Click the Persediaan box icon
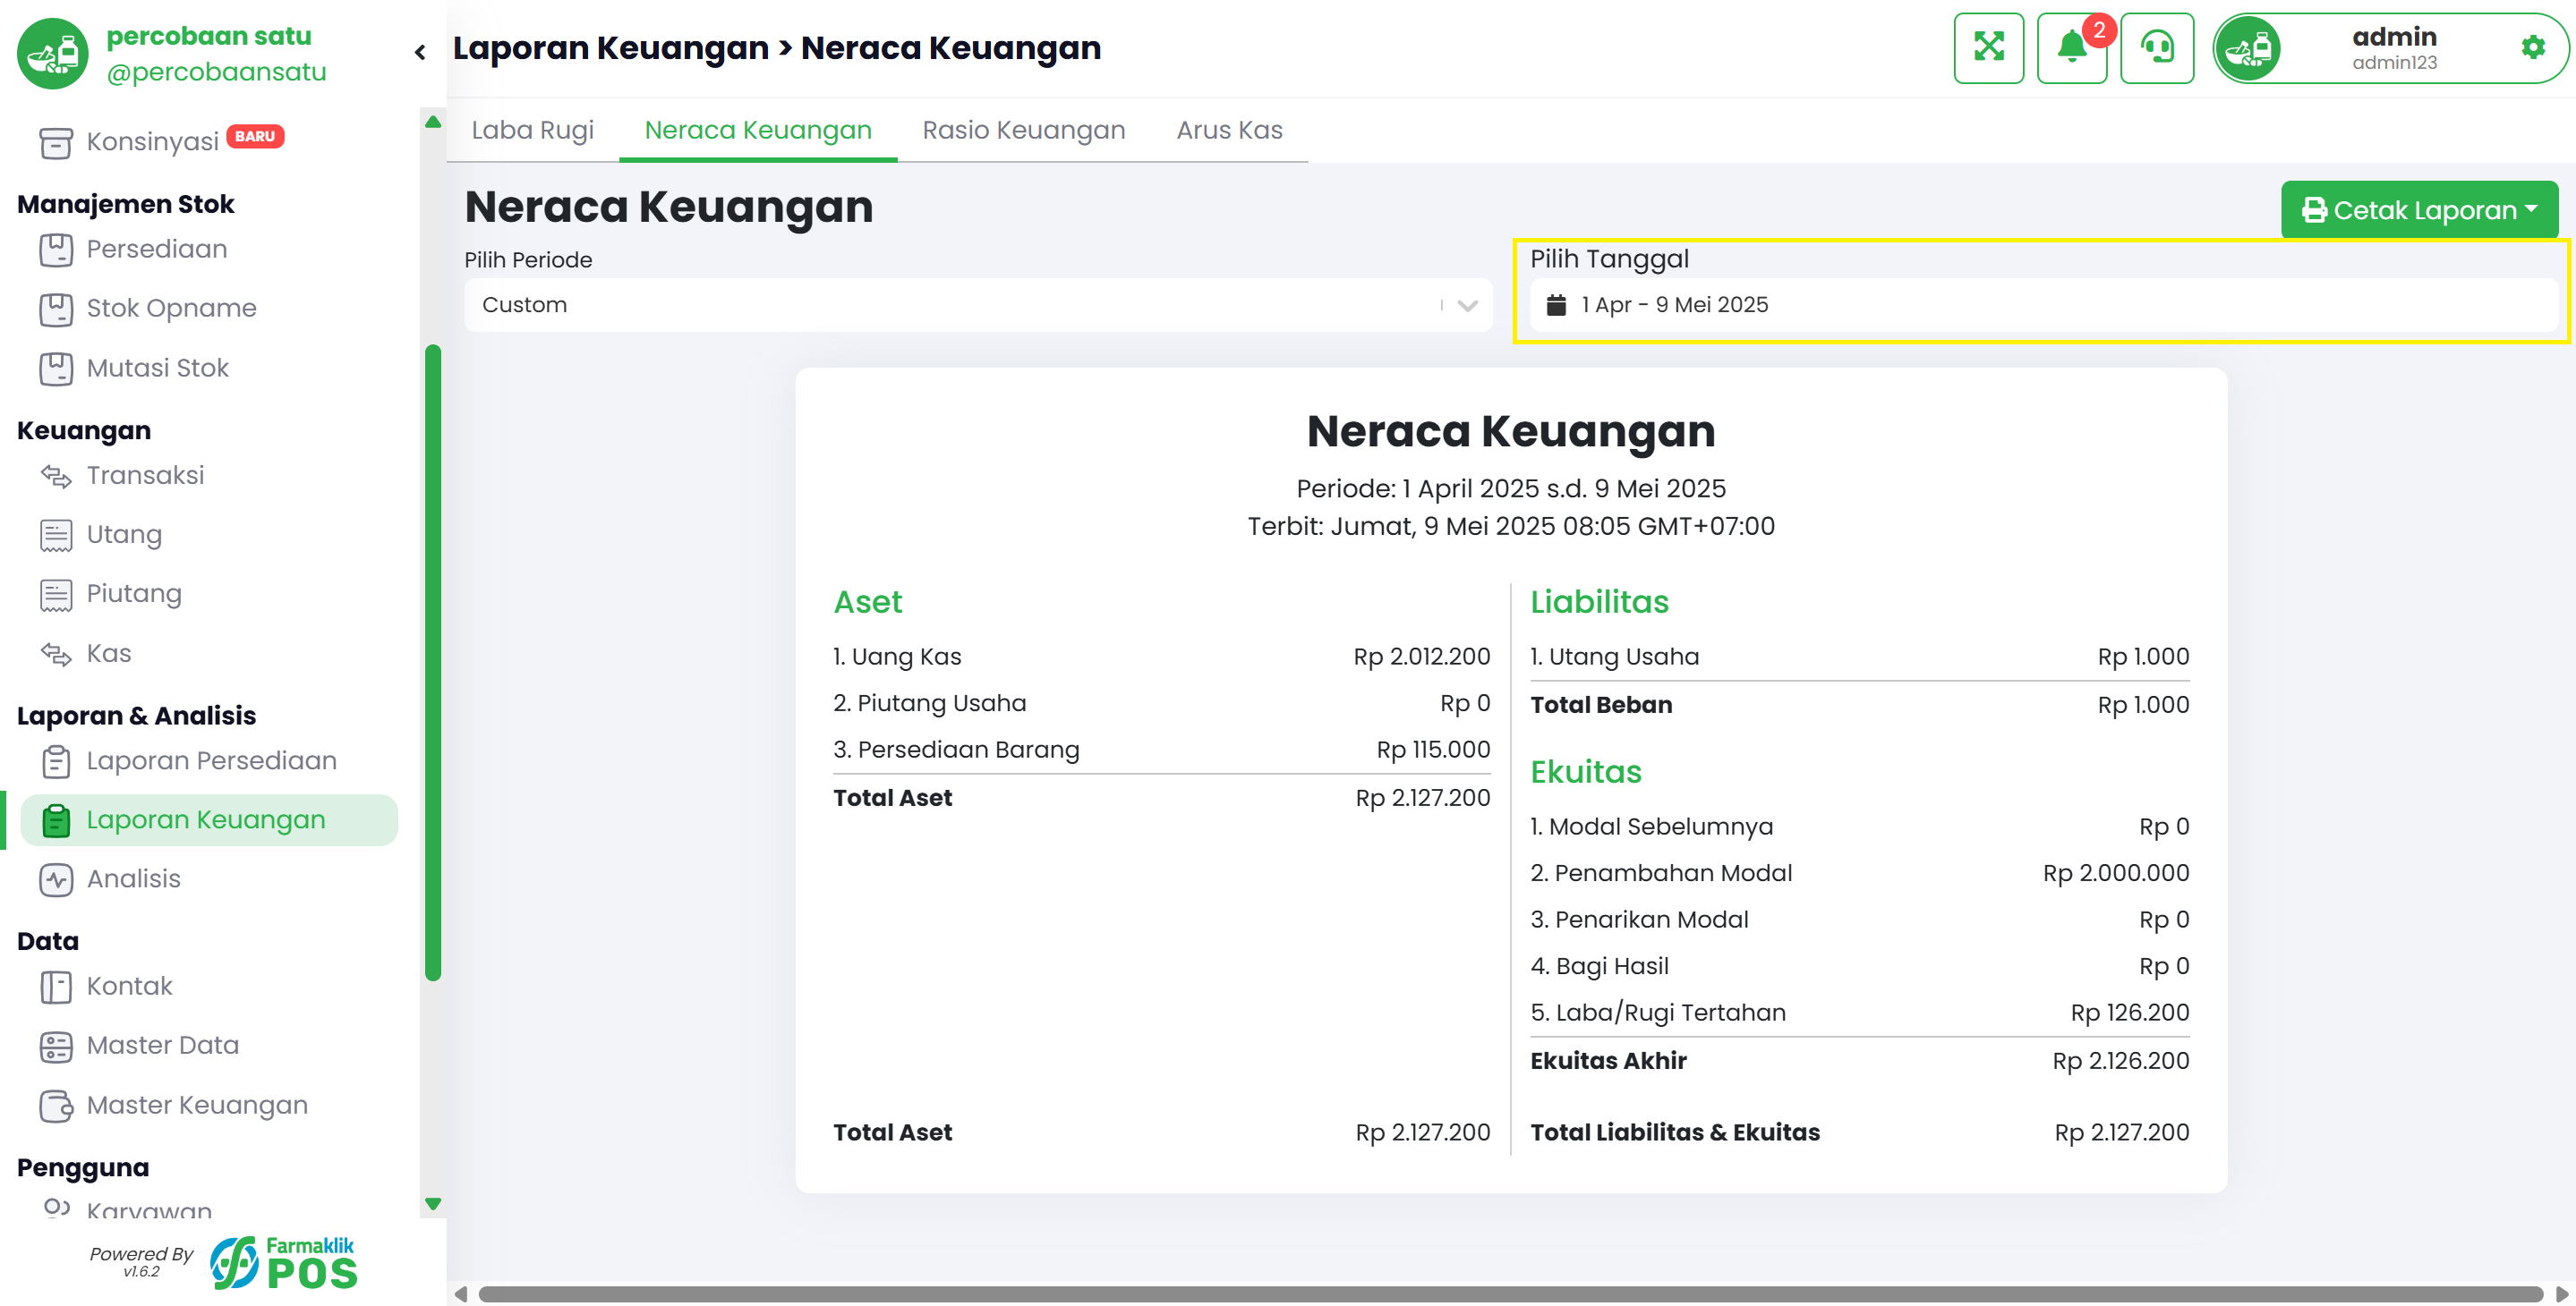The image size is (2576, 1306). [56, 249]
